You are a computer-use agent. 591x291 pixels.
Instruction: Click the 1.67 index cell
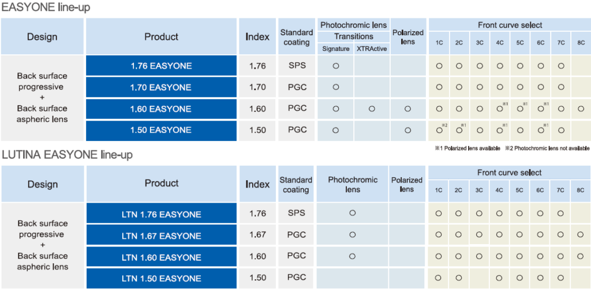[257, 236]
